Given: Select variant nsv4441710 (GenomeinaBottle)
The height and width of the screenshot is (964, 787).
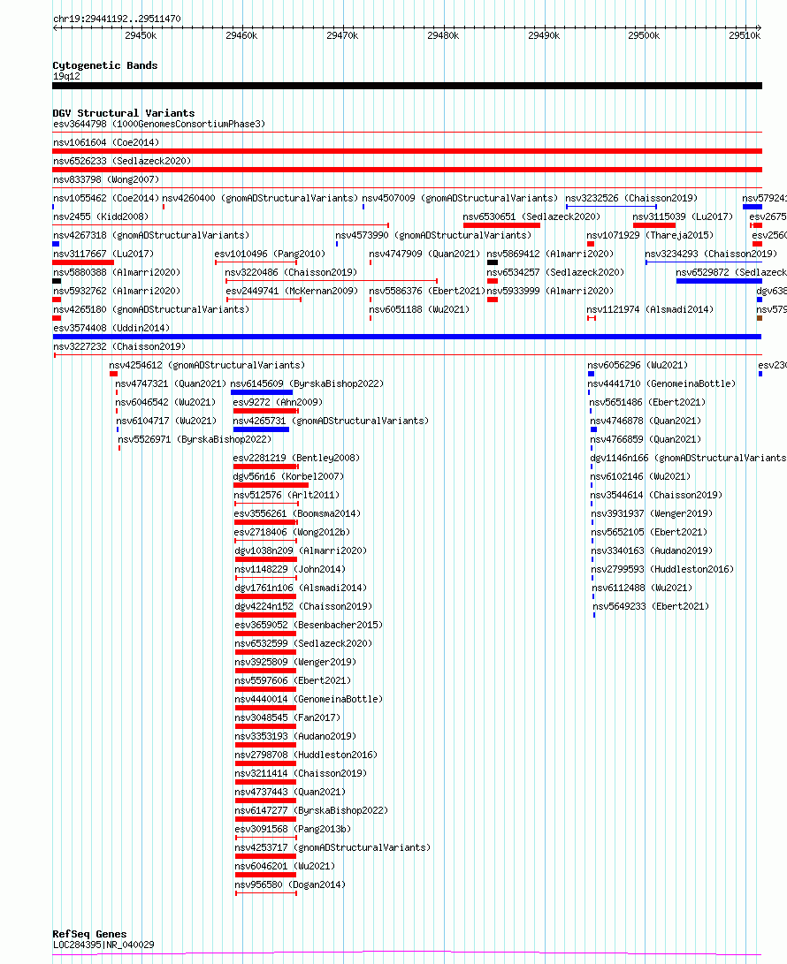Looking at the screenshot, I should tap(661, 383).
